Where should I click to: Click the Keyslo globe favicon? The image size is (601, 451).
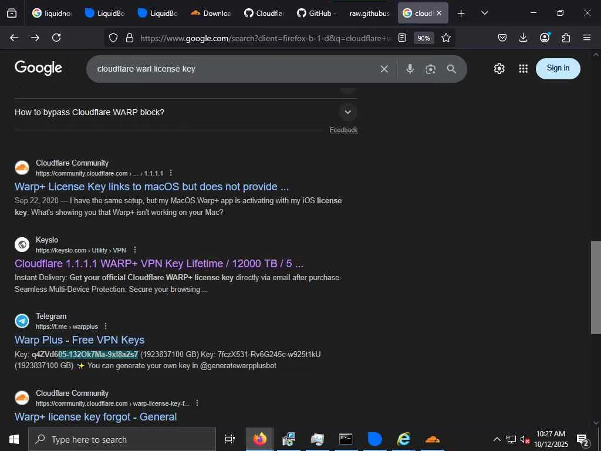[x=22, y=244]
